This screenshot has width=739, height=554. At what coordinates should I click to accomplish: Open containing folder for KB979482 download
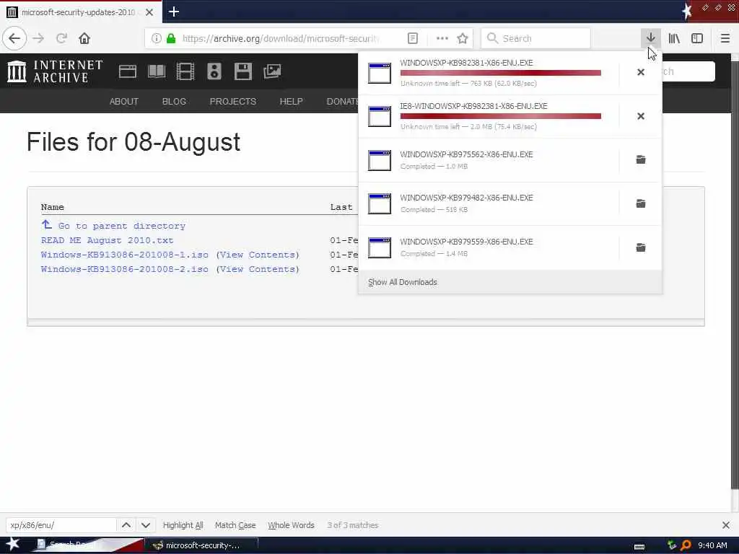point(641,203)
